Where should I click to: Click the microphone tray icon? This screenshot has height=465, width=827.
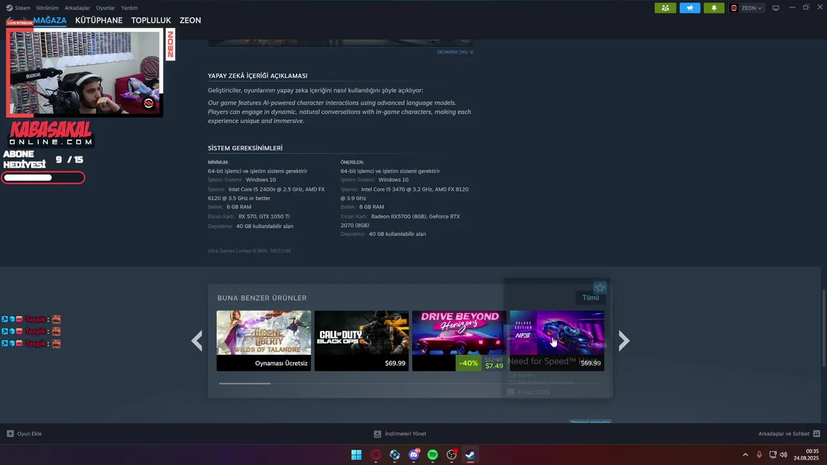point(759,455)
